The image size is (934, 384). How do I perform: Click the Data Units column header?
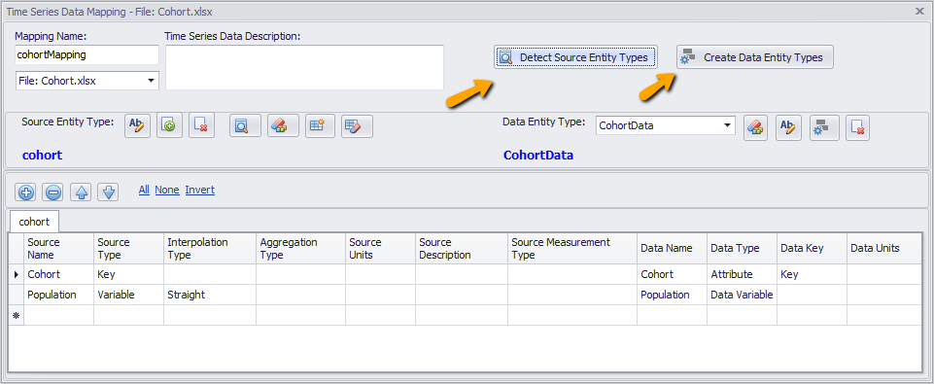pos(884,248)
